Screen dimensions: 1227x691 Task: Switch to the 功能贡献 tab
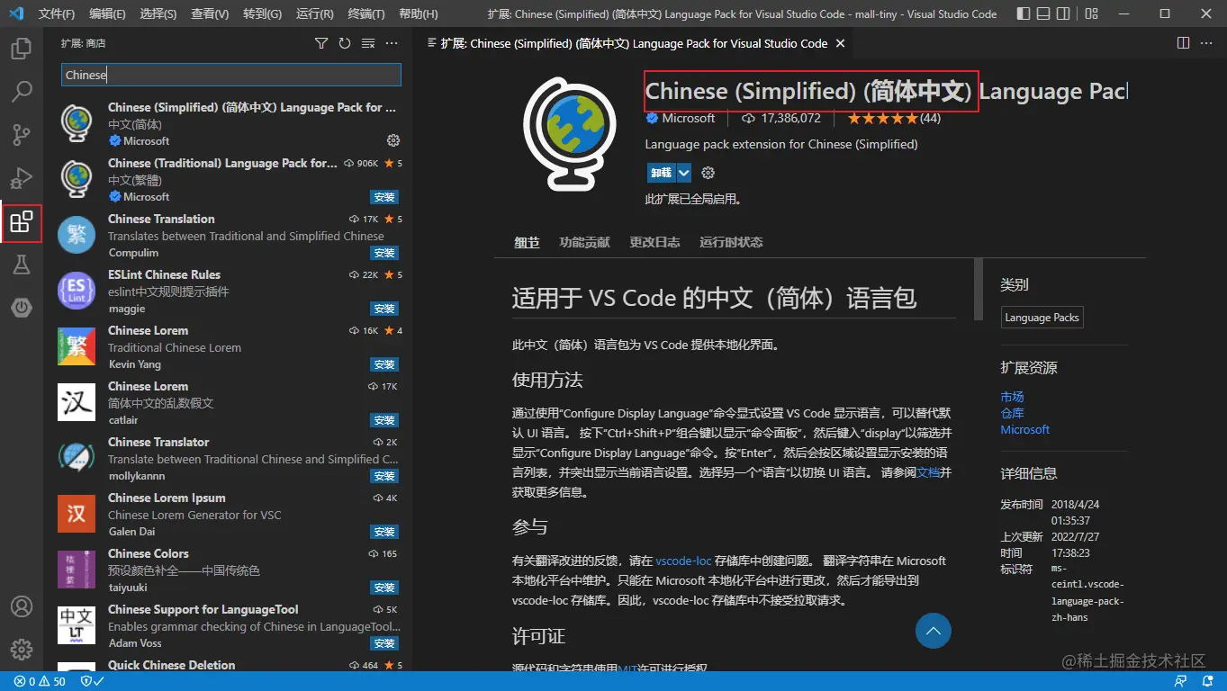pos(584,242)
